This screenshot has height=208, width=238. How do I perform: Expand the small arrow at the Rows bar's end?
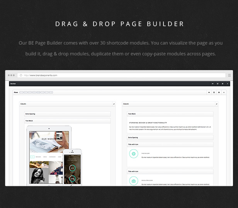pos(224,92)
